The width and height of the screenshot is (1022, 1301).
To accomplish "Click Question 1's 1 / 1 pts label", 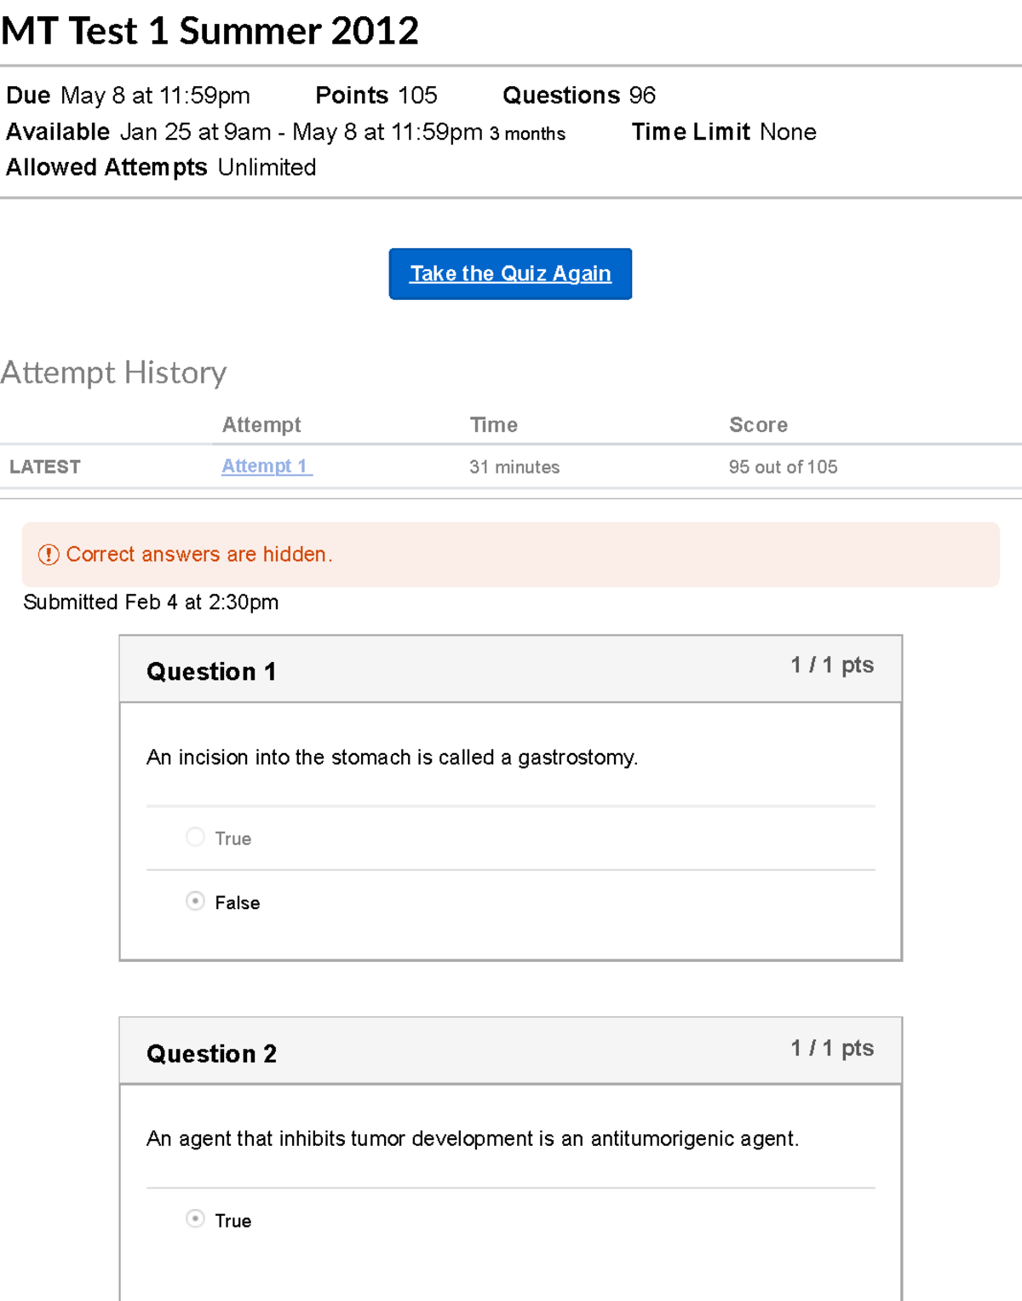I will 832,665.
